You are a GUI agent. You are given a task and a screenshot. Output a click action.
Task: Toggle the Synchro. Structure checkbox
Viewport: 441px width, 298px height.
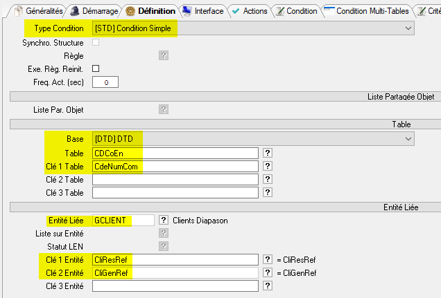coord(96,42)
